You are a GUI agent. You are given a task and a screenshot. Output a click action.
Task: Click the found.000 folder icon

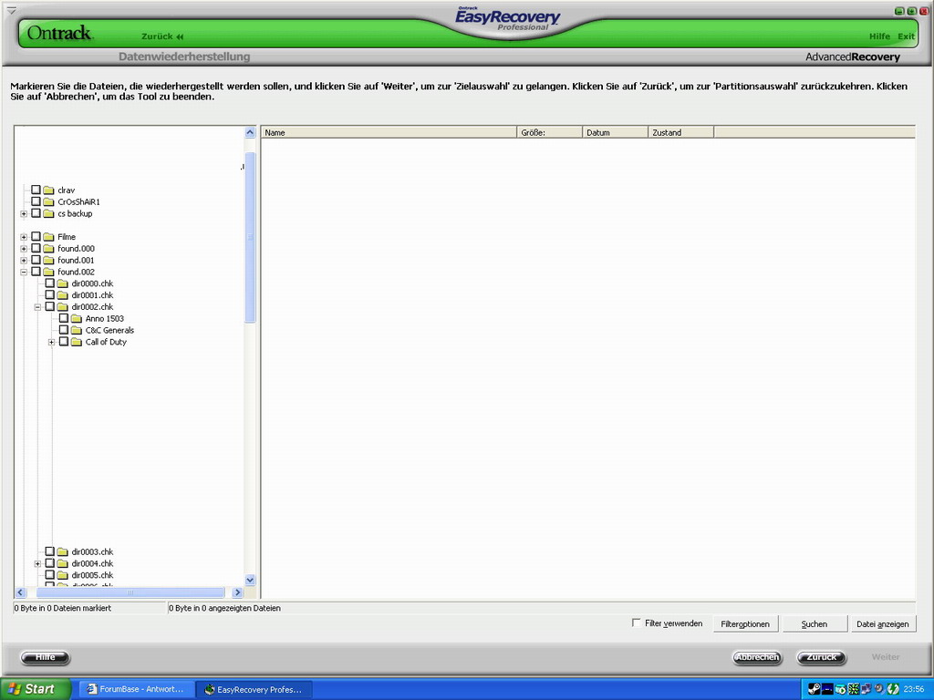pos(49,249)
